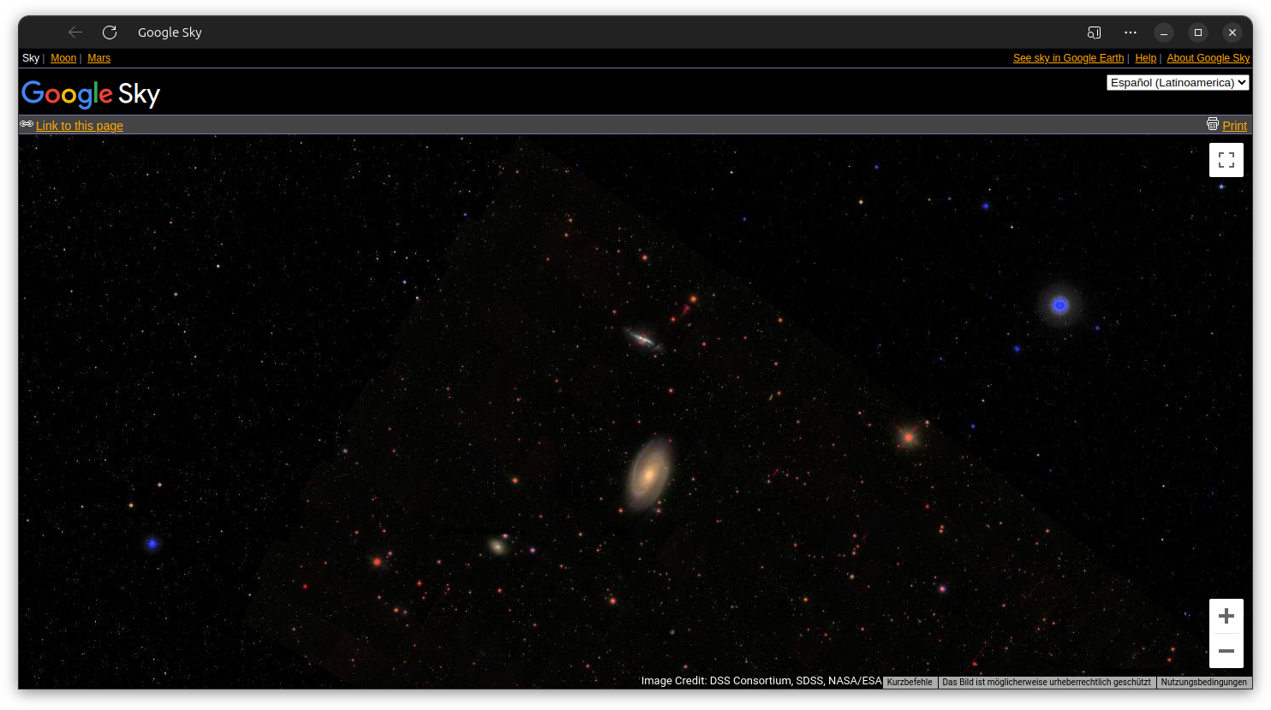
Task: Open the three-dot browser menu
Action: tap(1131, 33)
